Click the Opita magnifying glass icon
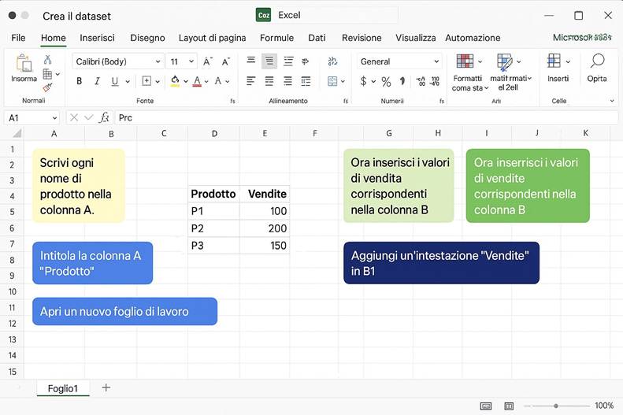 tap(597, 61)
